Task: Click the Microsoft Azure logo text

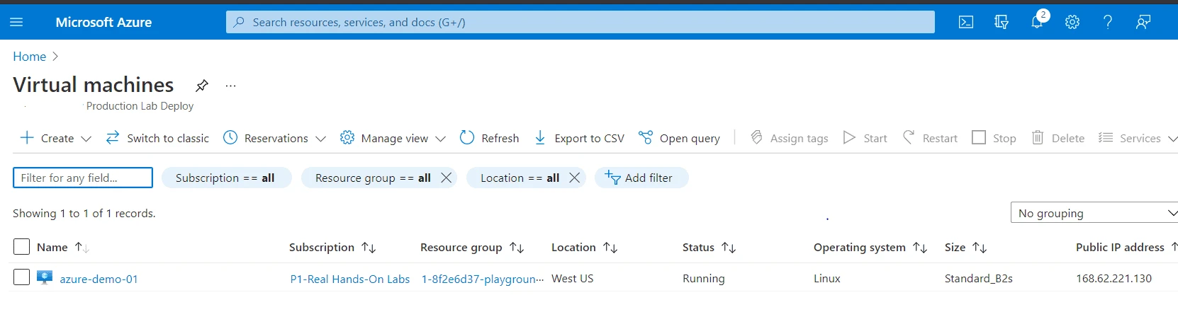Action: 103,22
